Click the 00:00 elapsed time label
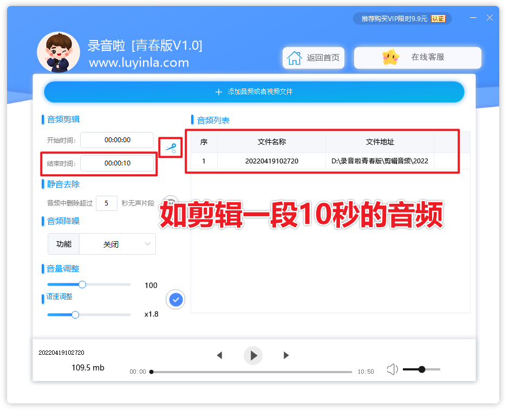Viewport: 509px width, 411px height. (x=138, y=372)
